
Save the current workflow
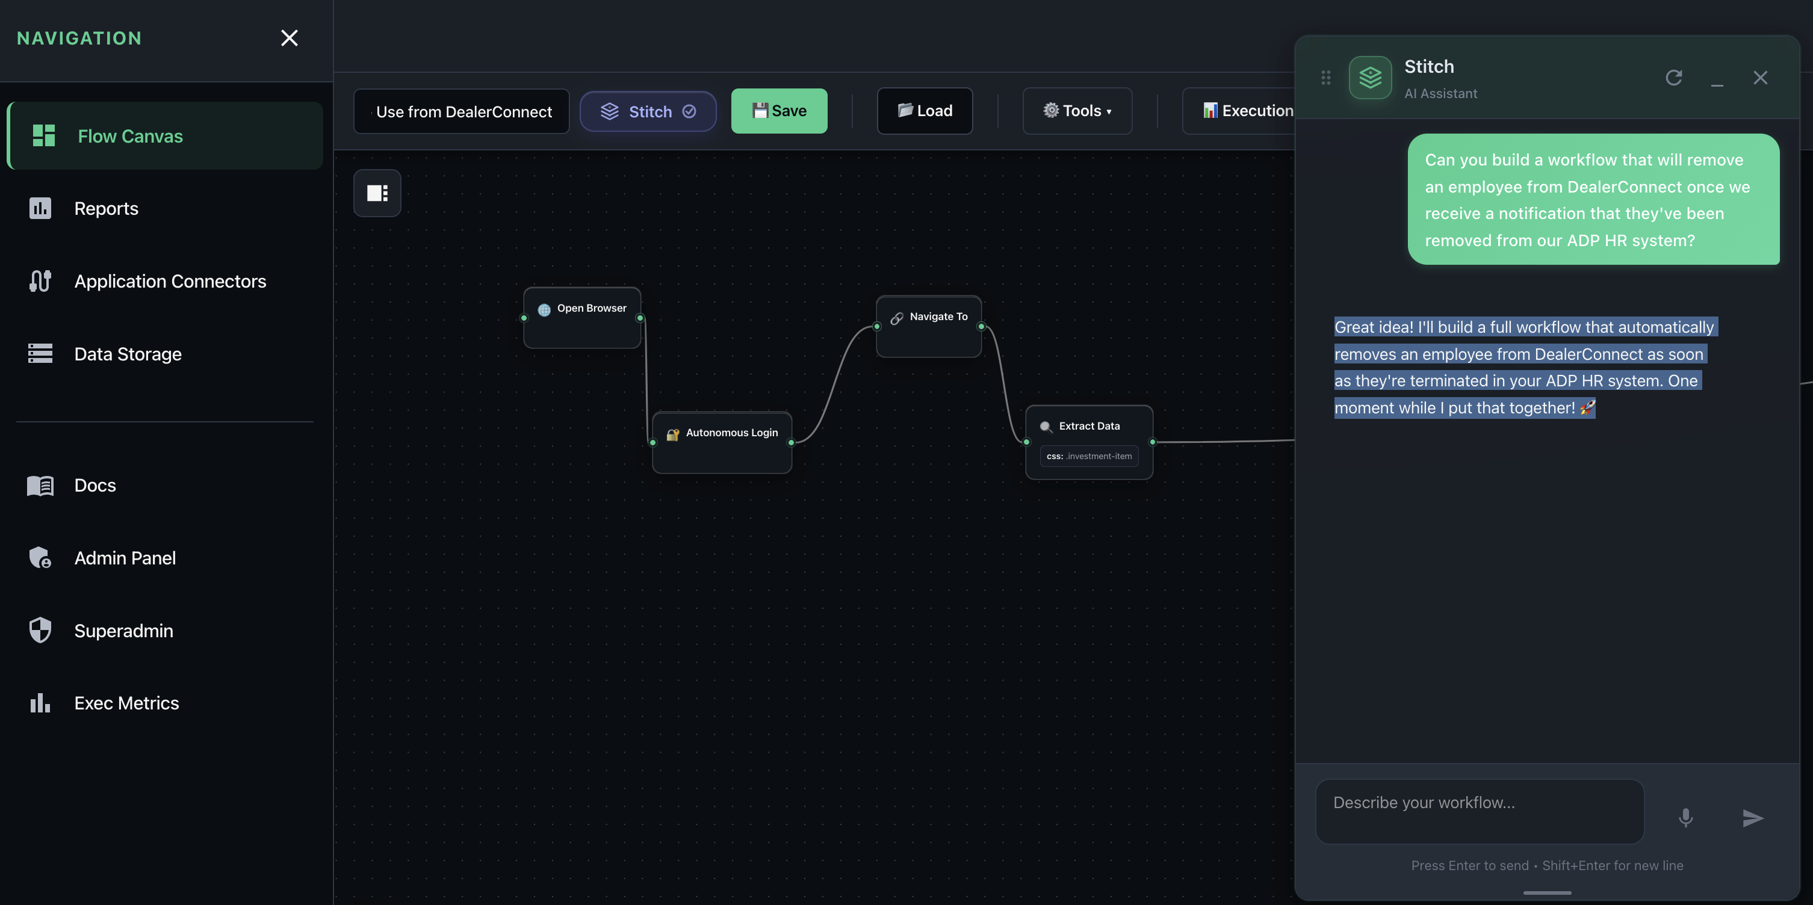click(x=779, y=111)
